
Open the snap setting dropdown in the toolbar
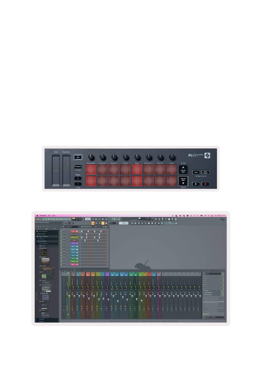pyautogui.click(x=113, y=223)
